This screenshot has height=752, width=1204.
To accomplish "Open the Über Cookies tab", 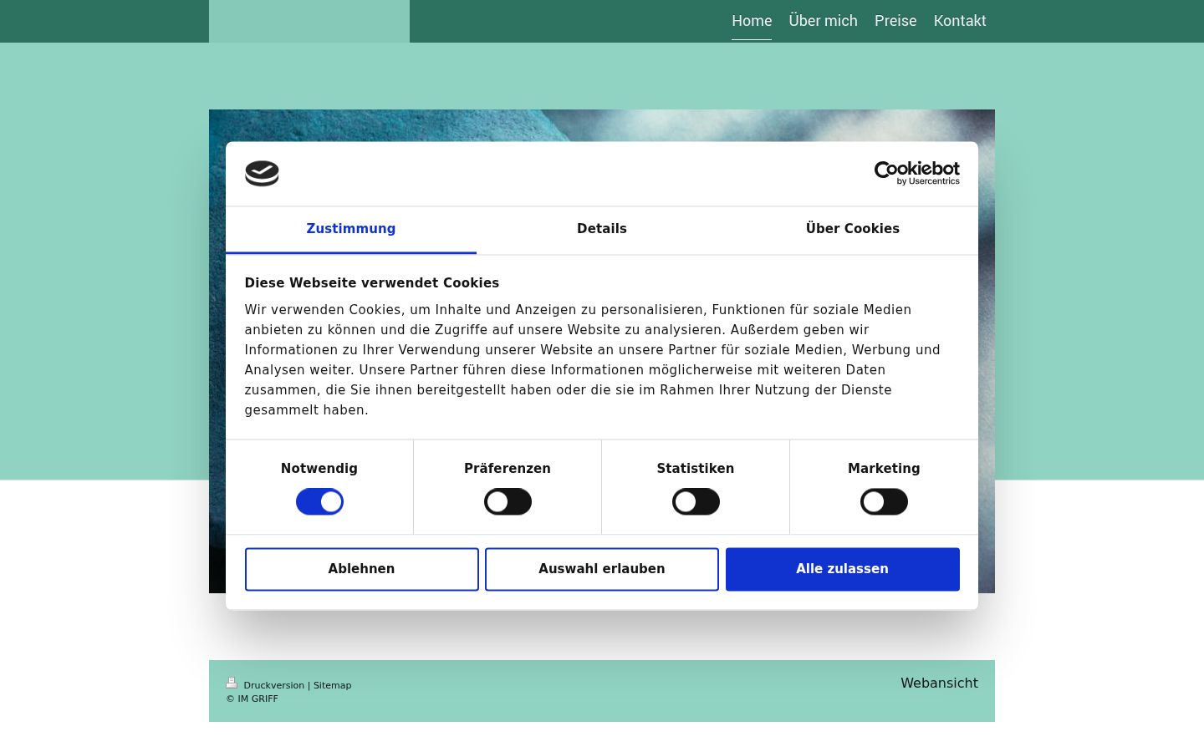I will tap(853, 230).
